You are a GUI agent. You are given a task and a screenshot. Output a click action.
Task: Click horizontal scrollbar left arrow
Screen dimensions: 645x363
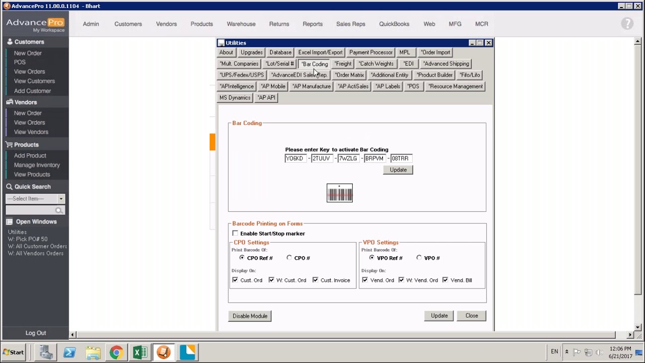(73, 335)
